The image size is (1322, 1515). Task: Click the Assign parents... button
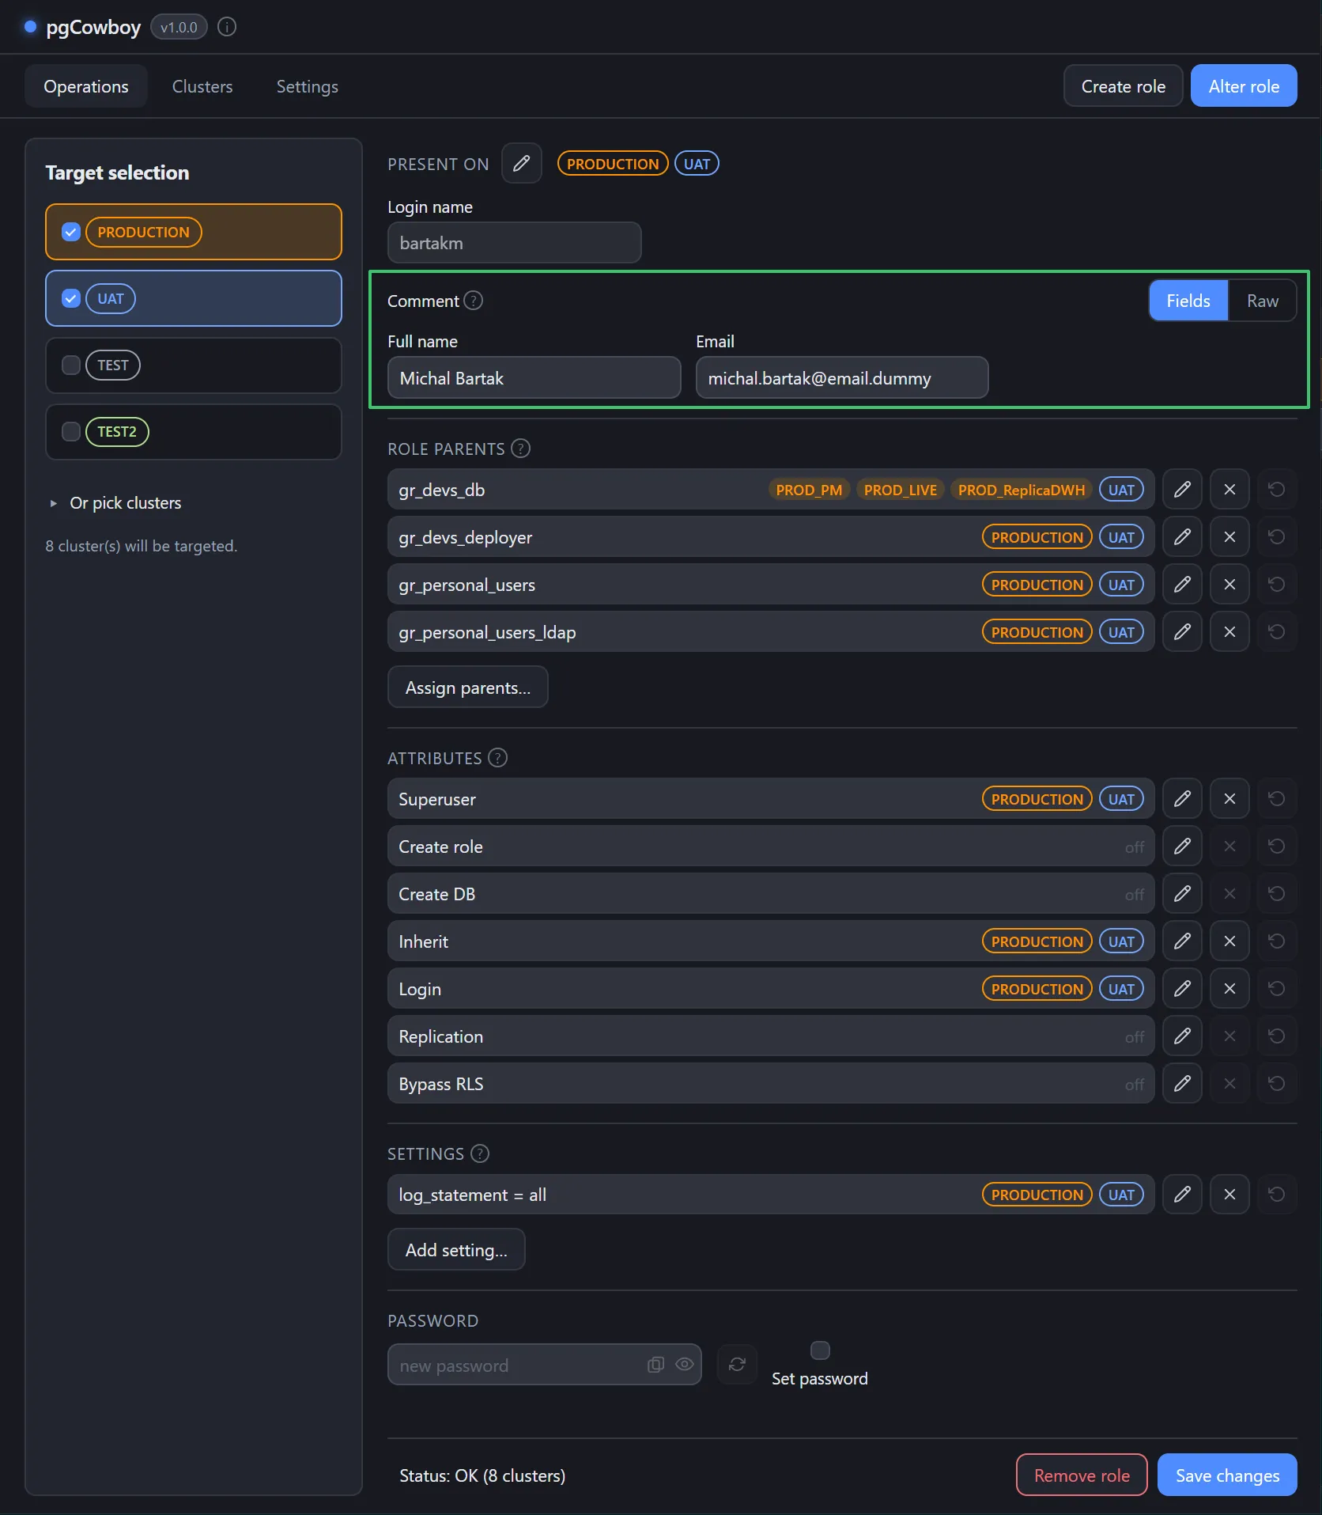tap(468, 687)
